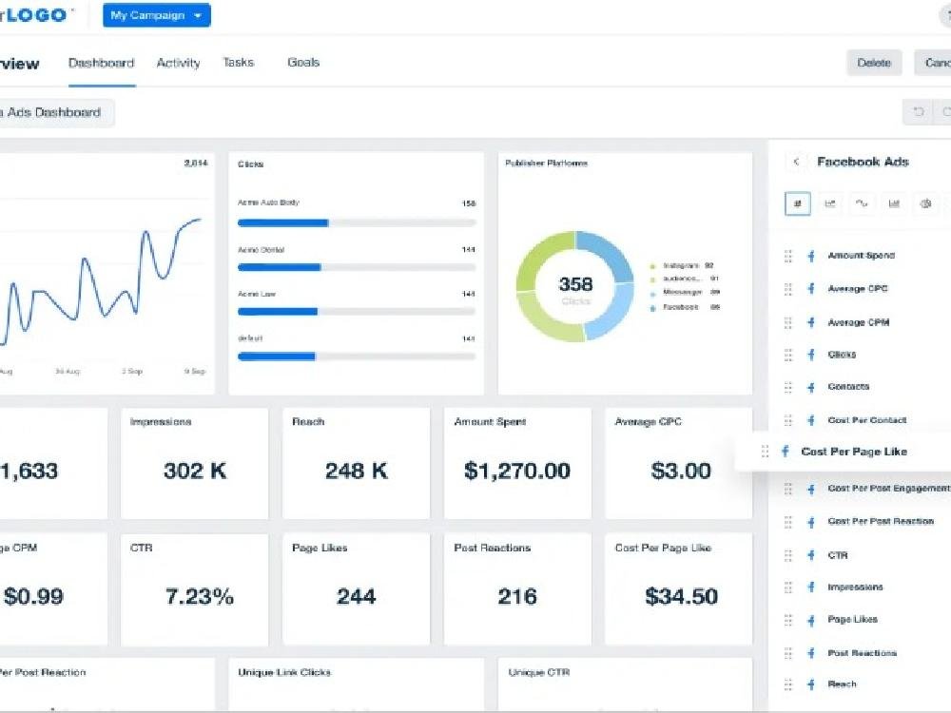The height and width of the screenshot is (713, 951).
Task: Select the line chart widget type icon
Action: click(x=830, y=202)
